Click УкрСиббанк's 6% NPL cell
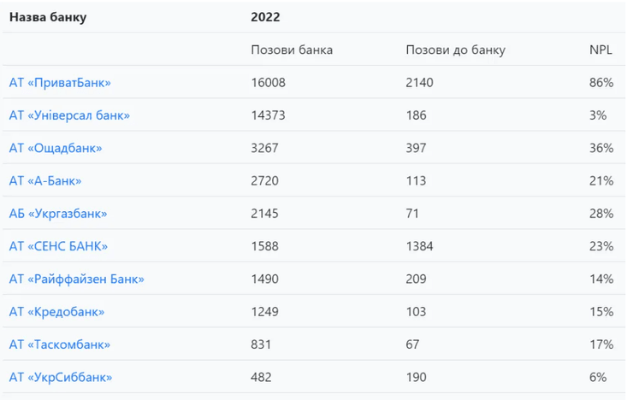The height and width of the screenshot is (400, 633). pyautogui.click(x=598, y=377)
